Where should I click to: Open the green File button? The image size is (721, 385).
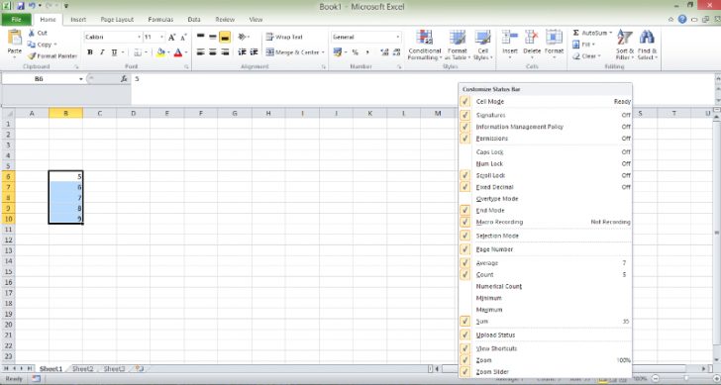[16, 19]
